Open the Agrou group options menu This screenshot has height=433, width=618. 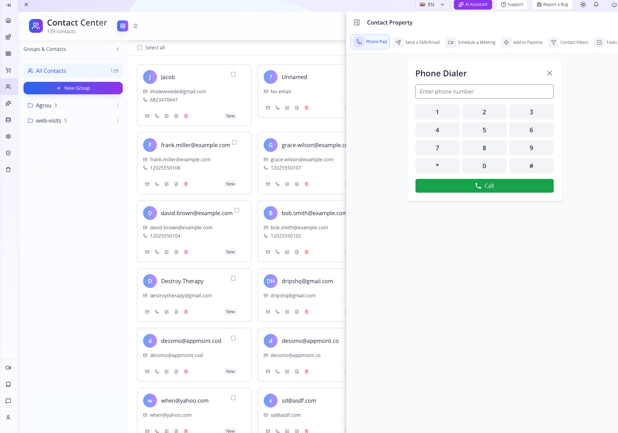118,105
